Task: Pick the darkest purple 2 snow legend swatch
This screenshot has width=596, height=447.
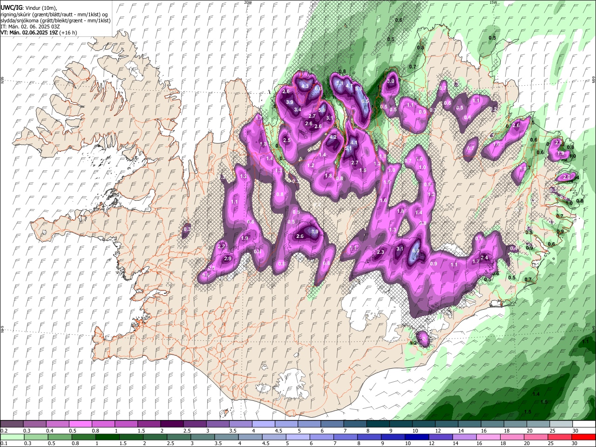Action: [172, 424]
